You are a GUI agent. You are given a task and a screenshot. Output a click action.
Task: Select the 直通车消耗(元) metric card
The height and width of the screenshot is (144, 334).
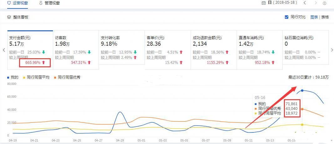coord(260,50)
